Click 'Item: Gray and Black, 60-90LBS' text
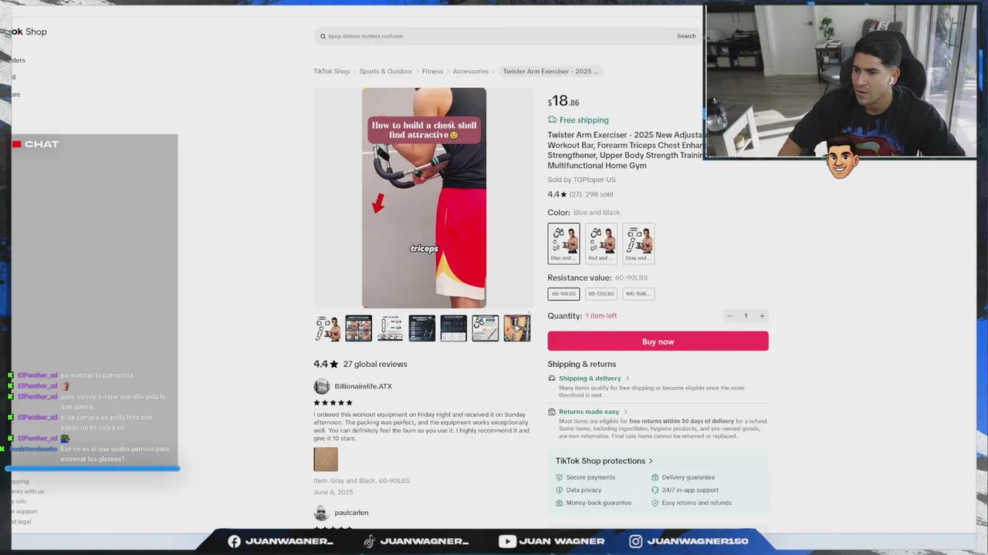Screen dimensions: 988x555 coord(361,480)
